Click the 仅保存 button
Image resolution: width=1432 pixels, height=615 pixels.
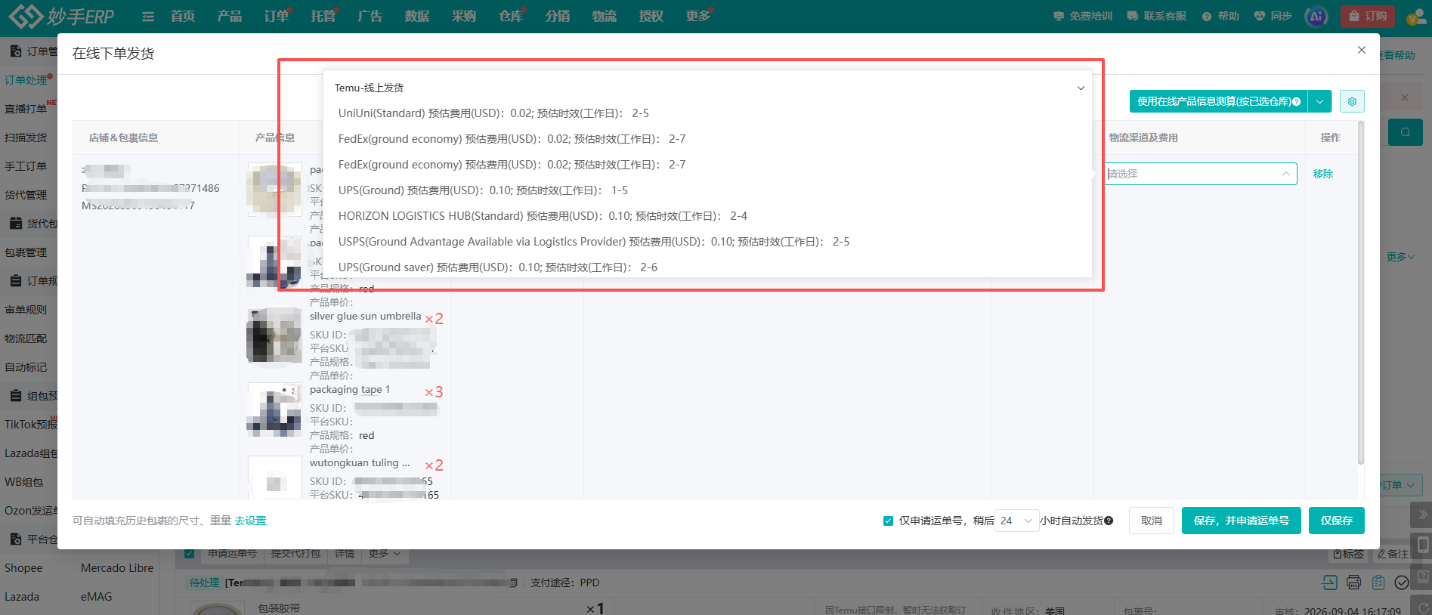[x=1337, y=521]
